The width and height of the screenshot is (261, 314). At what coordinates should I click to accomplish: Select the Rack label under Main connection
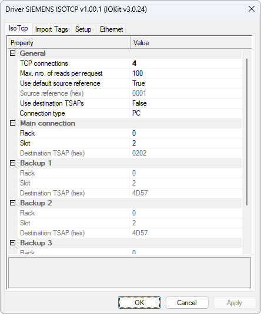pyautogui.click(x=27, y=133)
